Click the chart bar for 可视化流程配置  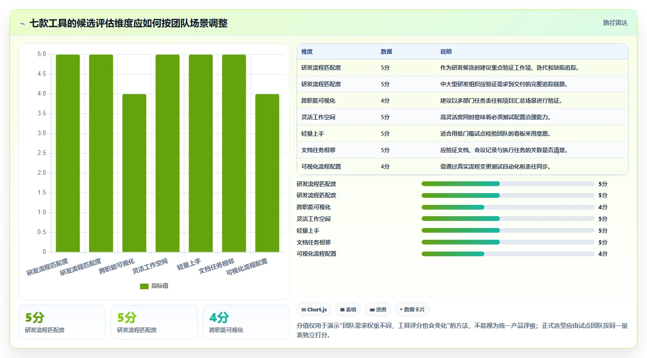pos(267,173)
